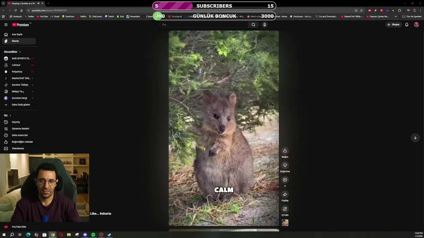Open the notifications bell

click(x=407, y=24)
